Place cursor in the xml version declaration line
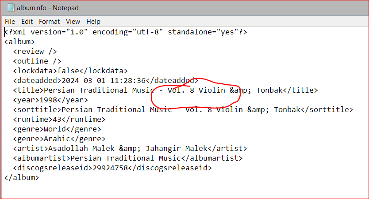The image size is (369, 199). tap(126, 32)
